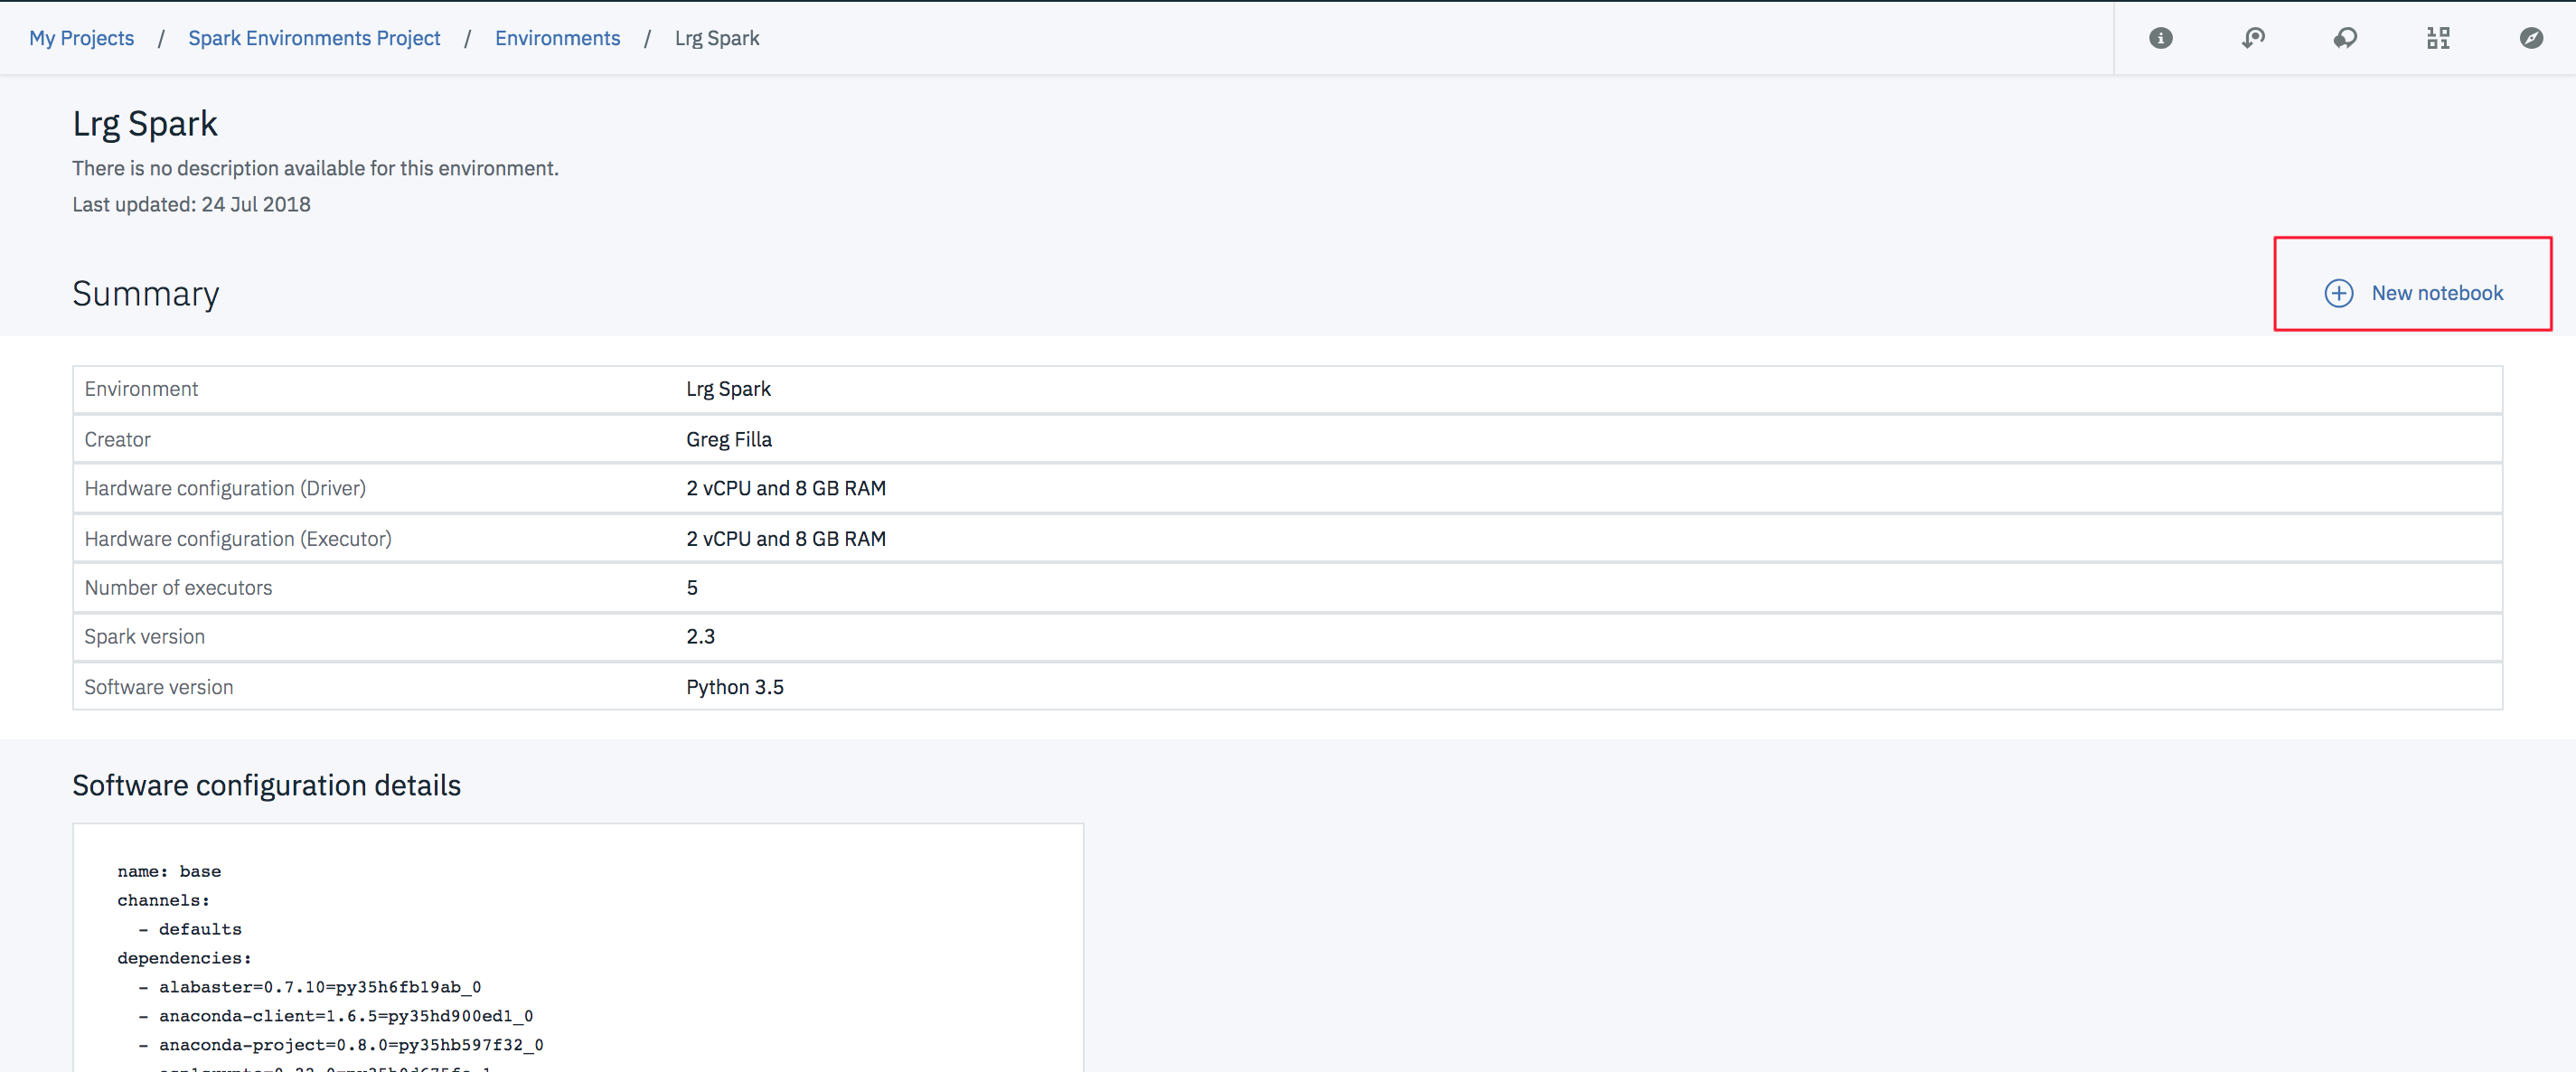The width and height of the screenshot is (2576, 1072).
Task: Click the executor hardware configuration value
Action: [x=786, y=538]
